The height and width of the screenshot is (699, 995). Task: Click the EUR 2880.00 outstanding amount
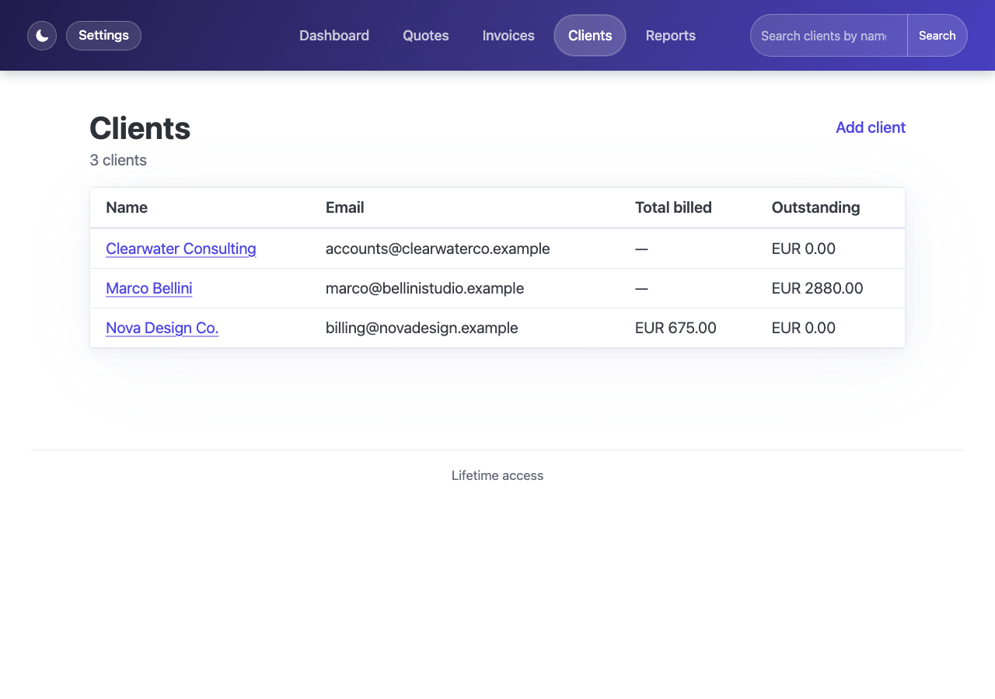click(x=817, y=288)
